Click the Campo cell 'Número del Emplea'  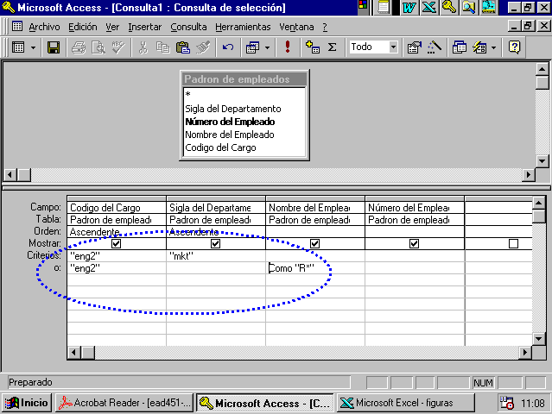[414, 207]
